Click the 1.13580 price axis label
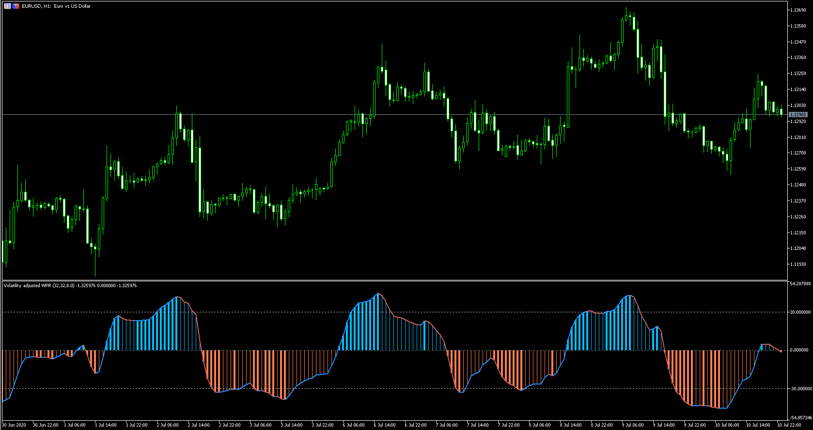Screen dimensions: 813x430 pos(798,26)
